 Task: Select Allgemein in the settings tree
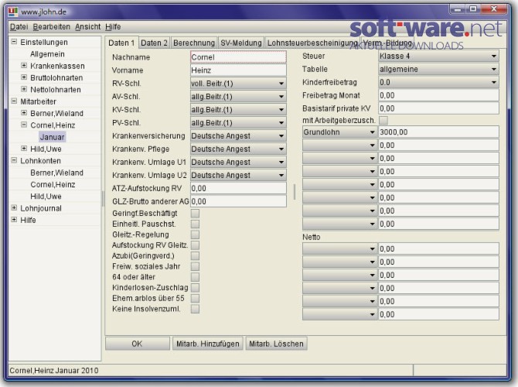47,54
